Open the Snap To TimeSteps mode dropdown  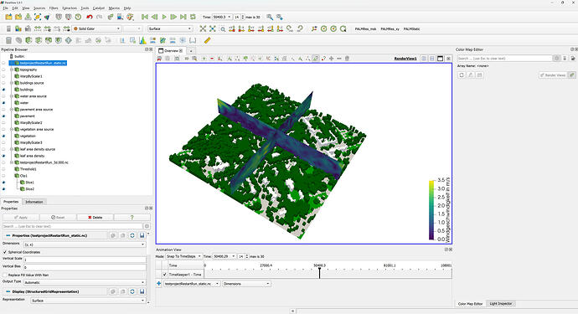point(183,256)
